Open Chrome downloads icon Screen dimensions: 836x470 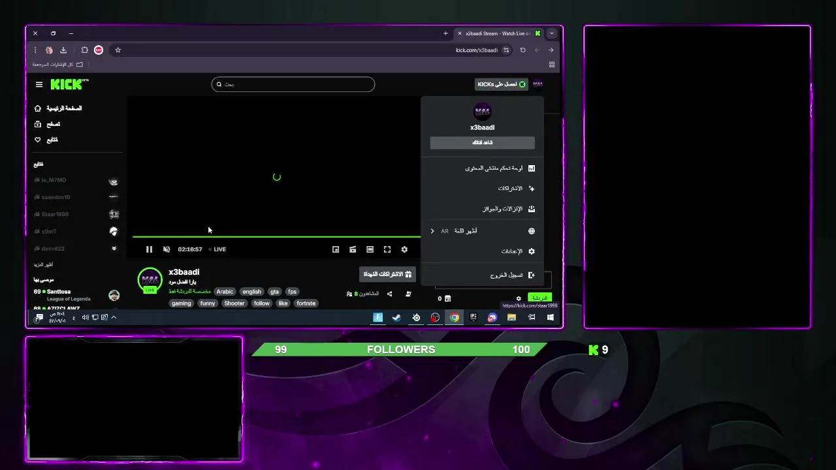[63, 50]
